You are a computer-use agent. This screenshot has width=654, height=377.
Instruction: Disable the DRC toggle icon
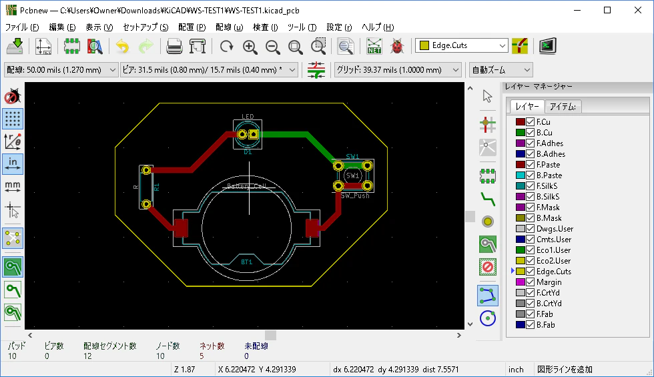[13, 97]
